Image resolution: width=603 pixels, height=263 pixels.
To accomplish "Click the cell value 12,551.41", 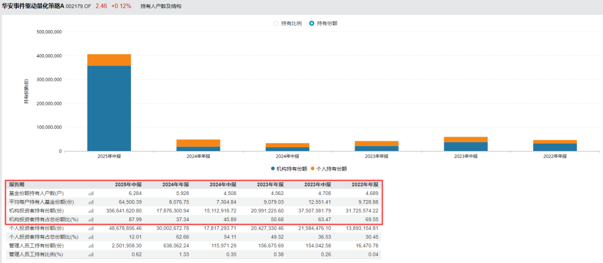I will pyautogui.click(x=320, y=202).
